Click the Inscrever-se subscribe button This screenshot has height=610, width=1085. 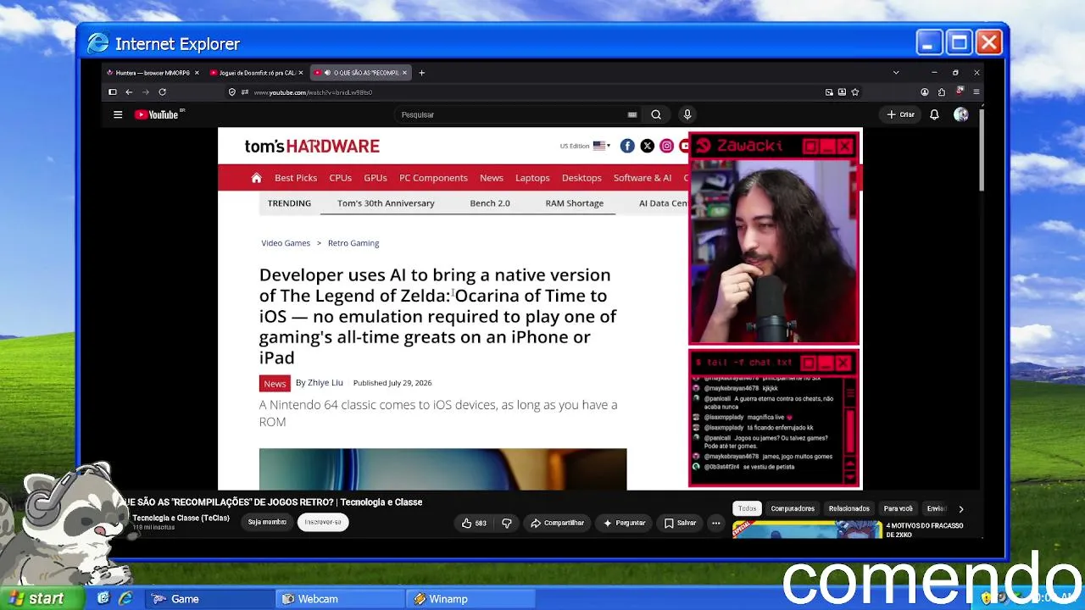click(x=323, y=522)
